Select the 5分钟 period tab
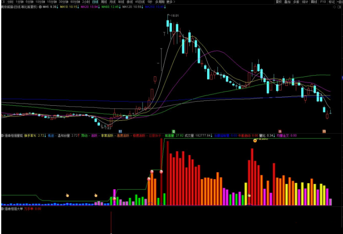The height and width of the screenshot is (234, 343). coord(29,2)
